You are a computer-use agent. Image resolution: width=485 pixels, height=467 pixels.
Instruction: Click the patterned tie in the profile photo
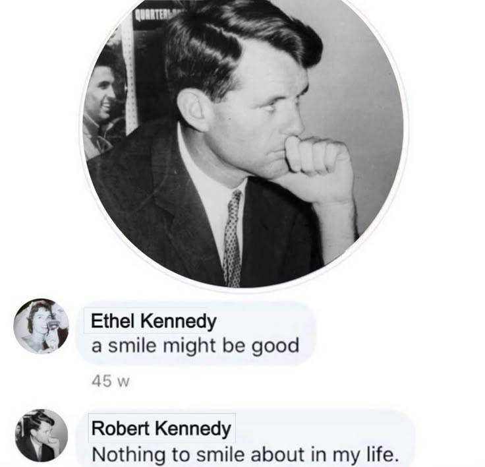point(233,239)
